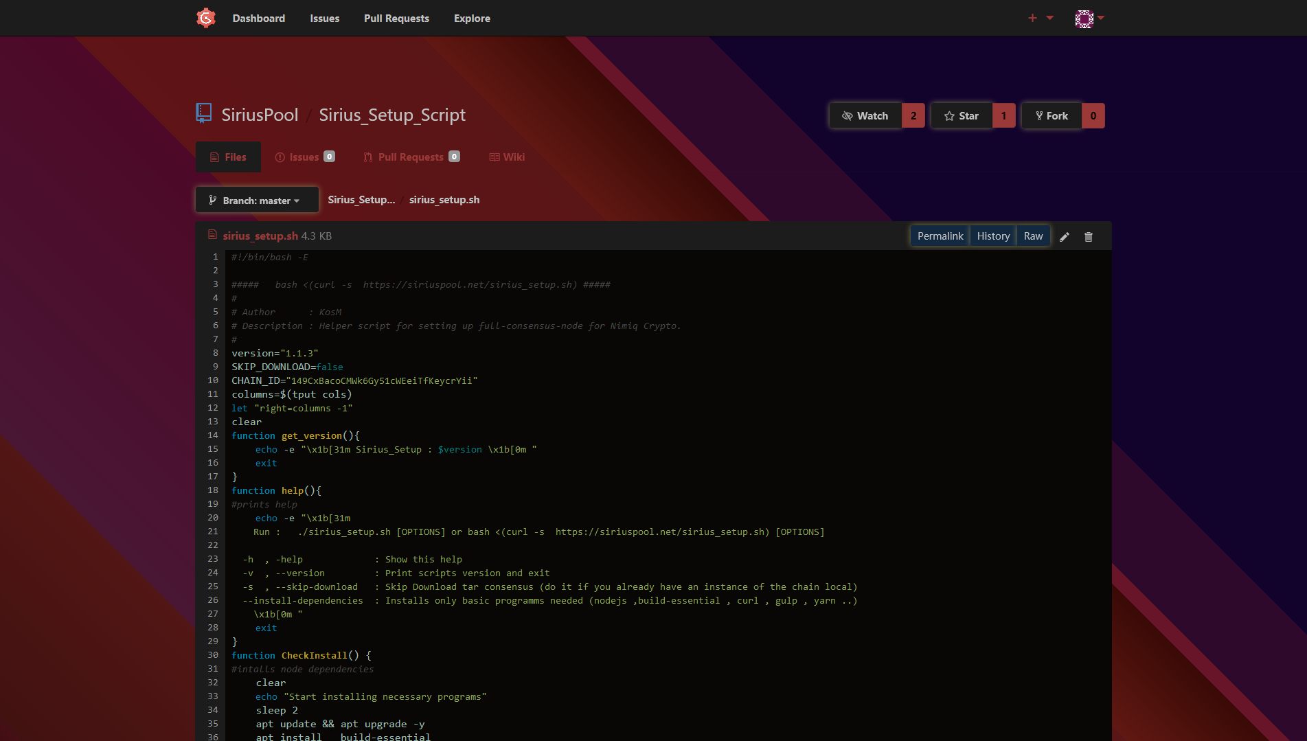Click the Gitea logo icon

point(206,18)
